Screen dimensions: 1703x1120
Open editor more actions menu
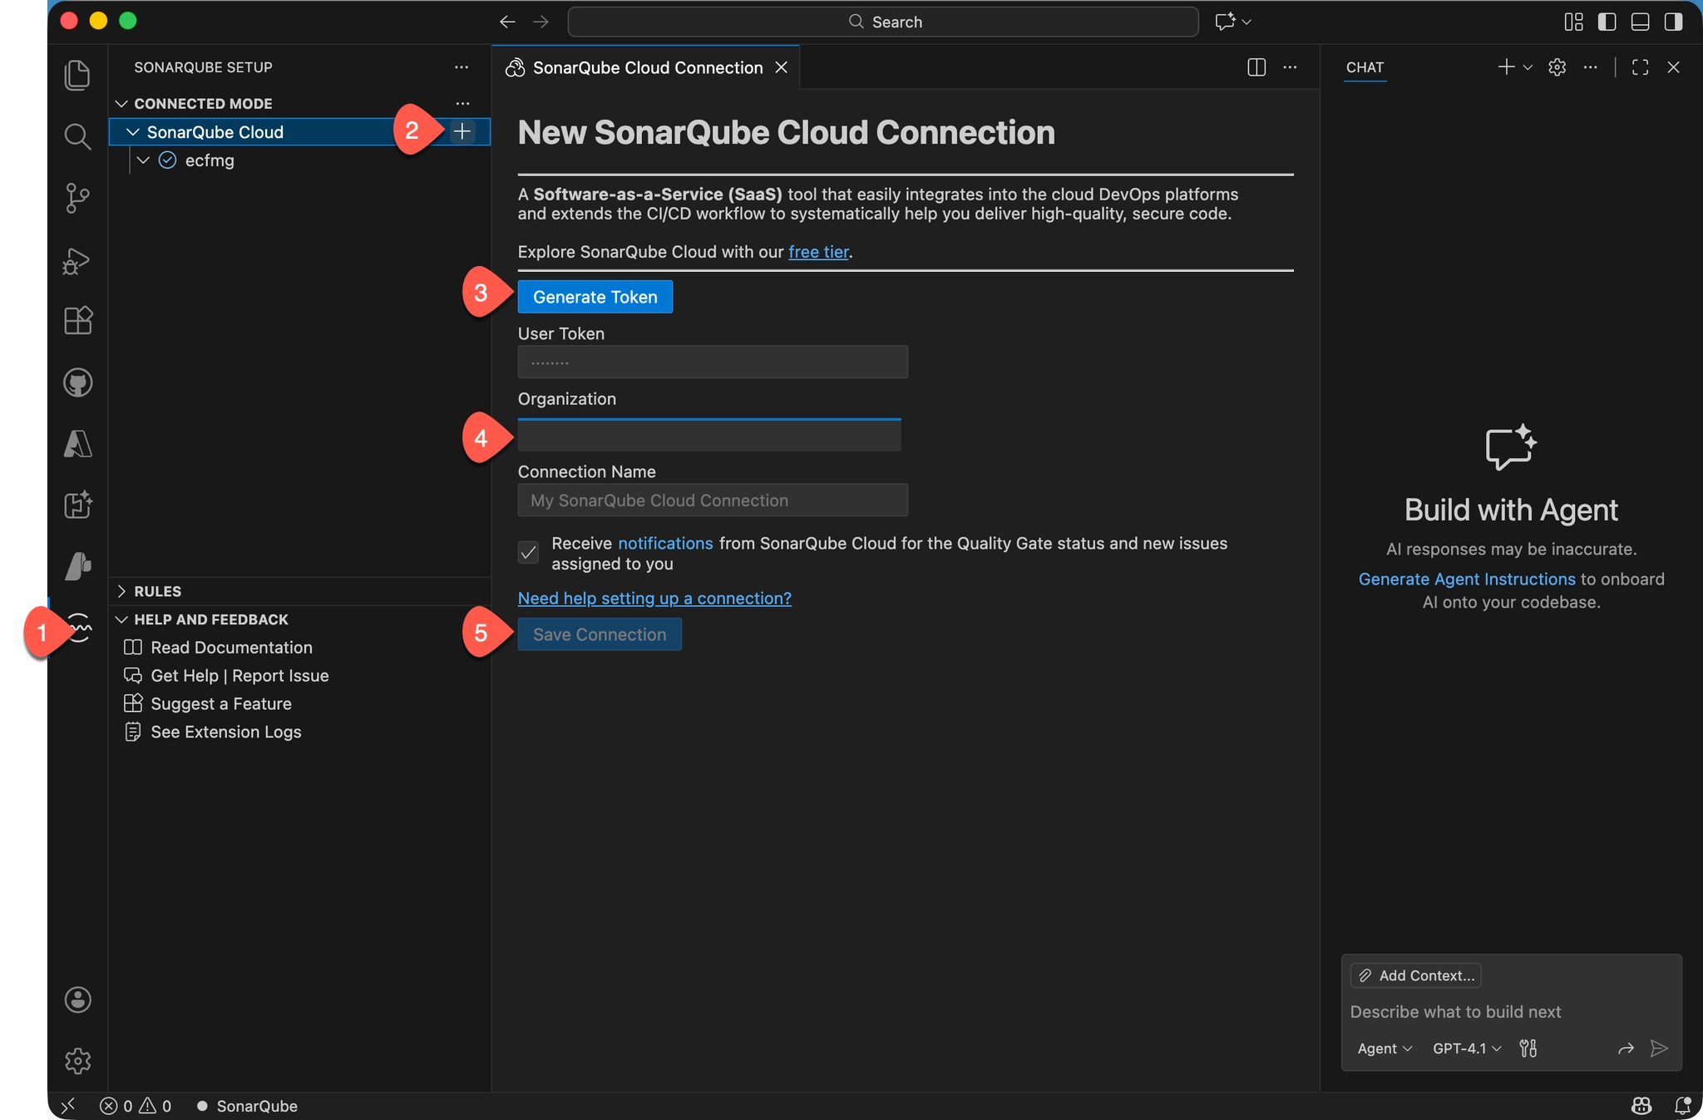(x=1290, y=67)
